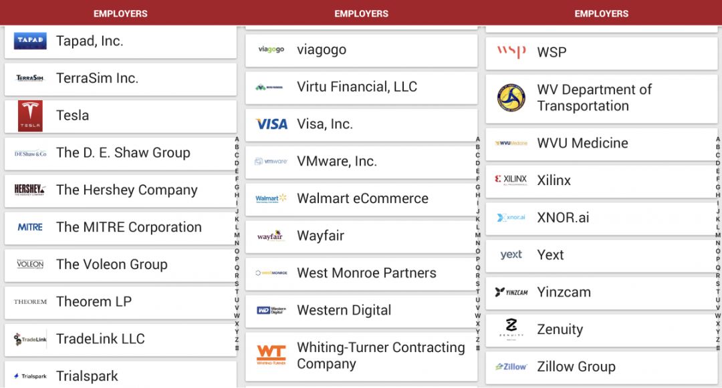Click the Tesla logo icon
Screen dimensions: 722x388
tap(30, 116)
